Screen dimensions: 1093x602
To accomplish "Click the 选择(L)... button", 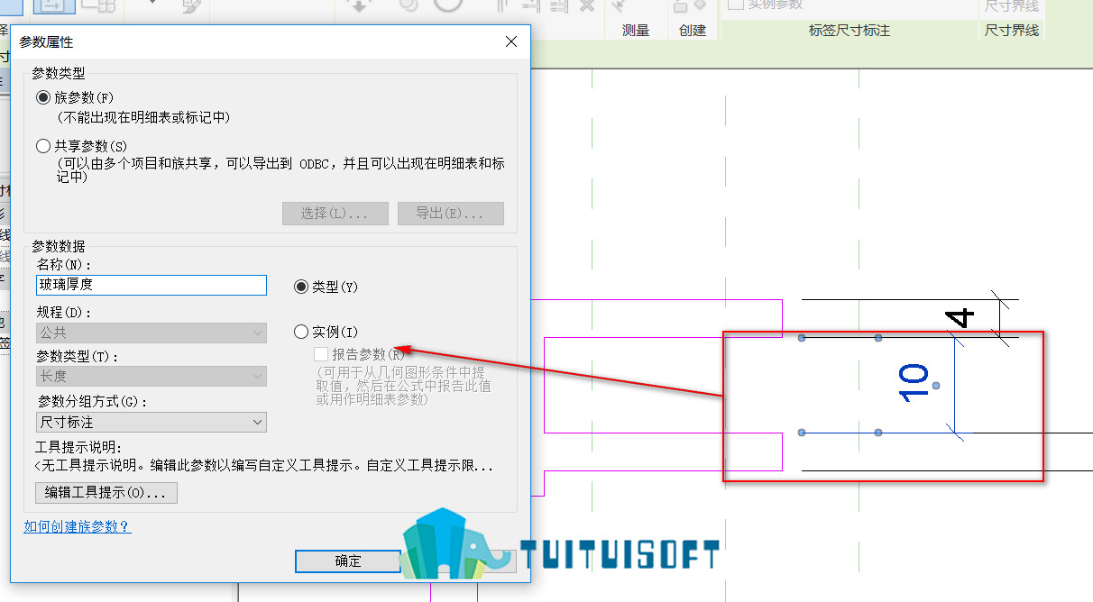I will pos(335,214).
